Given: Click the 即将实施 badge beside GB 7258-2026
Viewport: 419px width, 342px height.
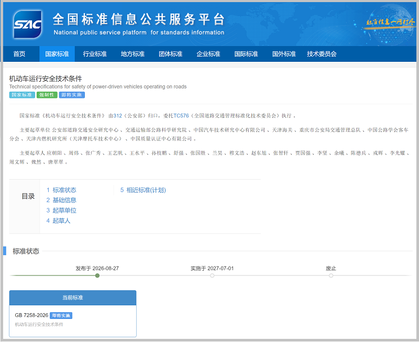Looking at the screenshot, I should tap(61, 315).
